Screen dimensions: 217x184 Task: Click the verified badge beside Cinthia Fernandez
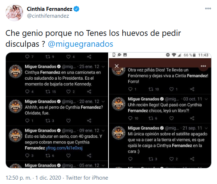[76, 9]
